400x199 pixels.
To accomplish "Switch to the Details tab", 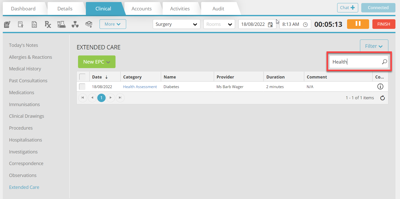I will [65, 9].
